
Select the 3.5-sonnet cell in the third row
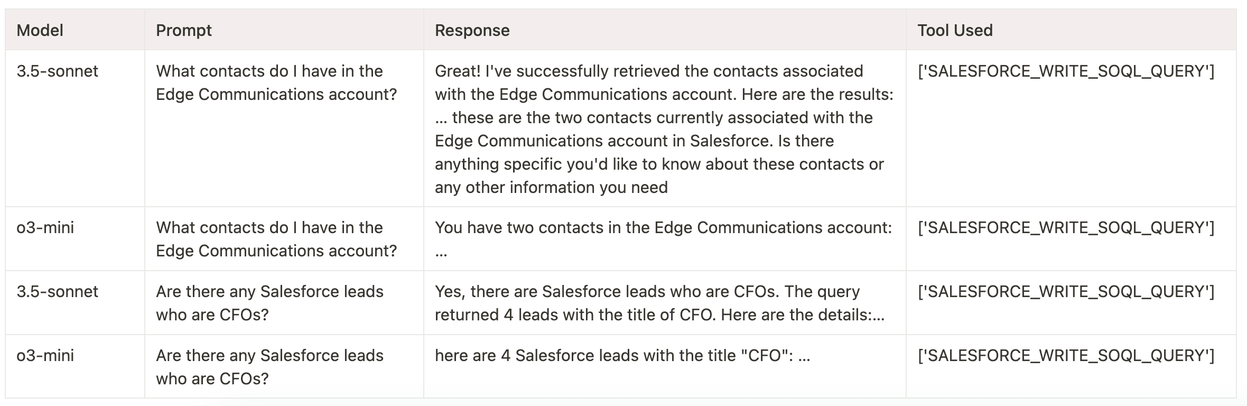click(57, 291)
